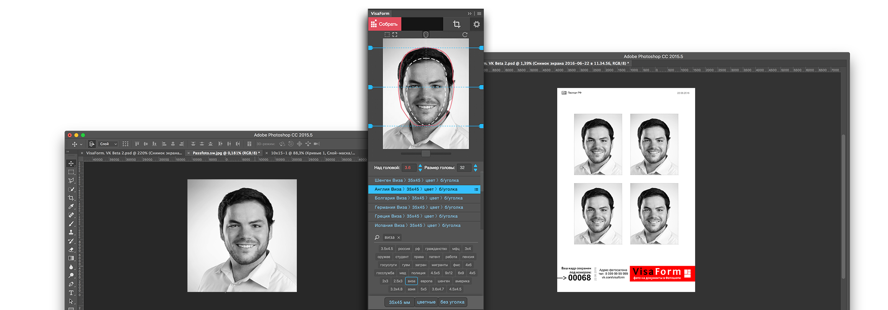Clear the 'виза' search tag with X
This screenshot has height=310, width=888.
(x=399, y=238)
